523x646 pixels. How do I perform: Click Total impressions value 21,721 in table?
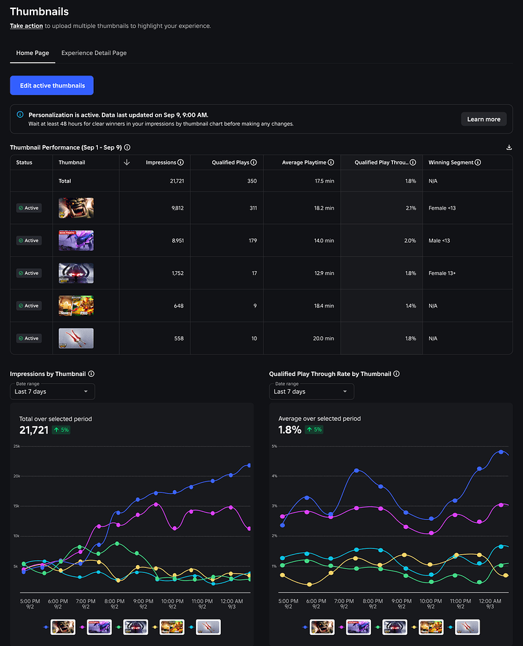click(177, 181)
